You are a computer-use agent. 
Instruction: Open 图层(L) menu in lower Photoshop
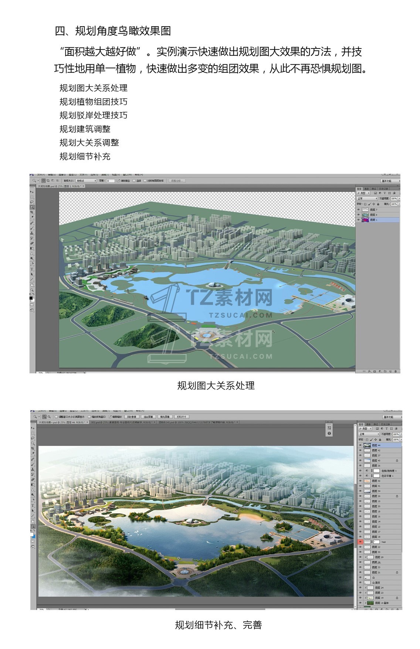tap(73, 411)
